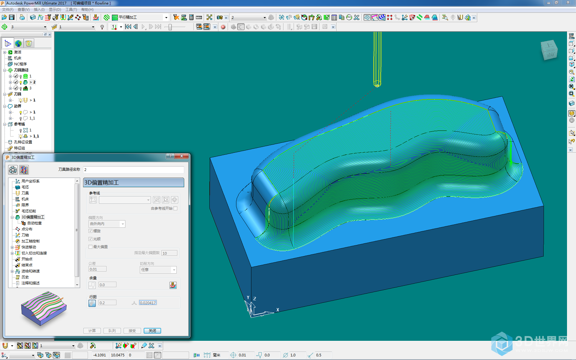Open rapid move heights toolbar icon
Viewport: 576px width, 360px height.
click(48, 17)
